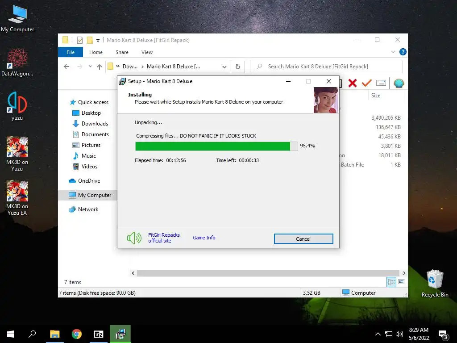Click red X delete icon in Explorer toolbar

click(x=353, y=83)
